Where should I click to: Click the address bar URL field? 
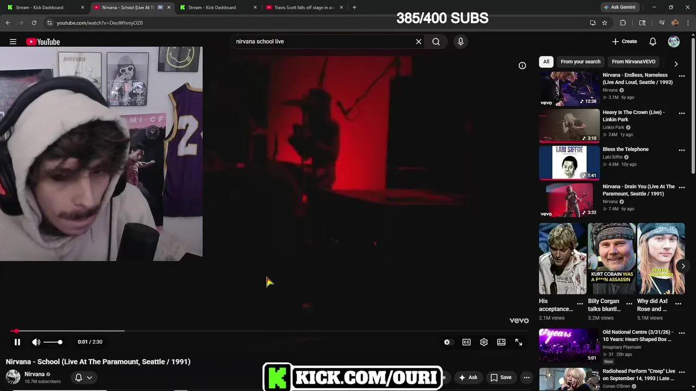[x=321, y=23]
